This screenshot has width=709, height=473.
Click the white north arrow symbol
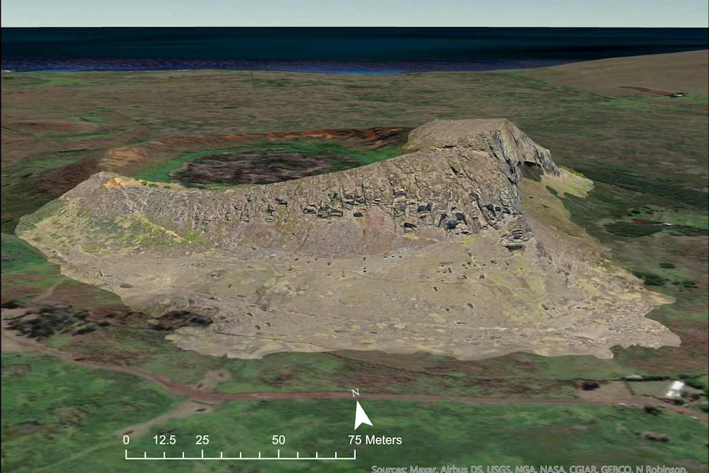click(362, 415)
